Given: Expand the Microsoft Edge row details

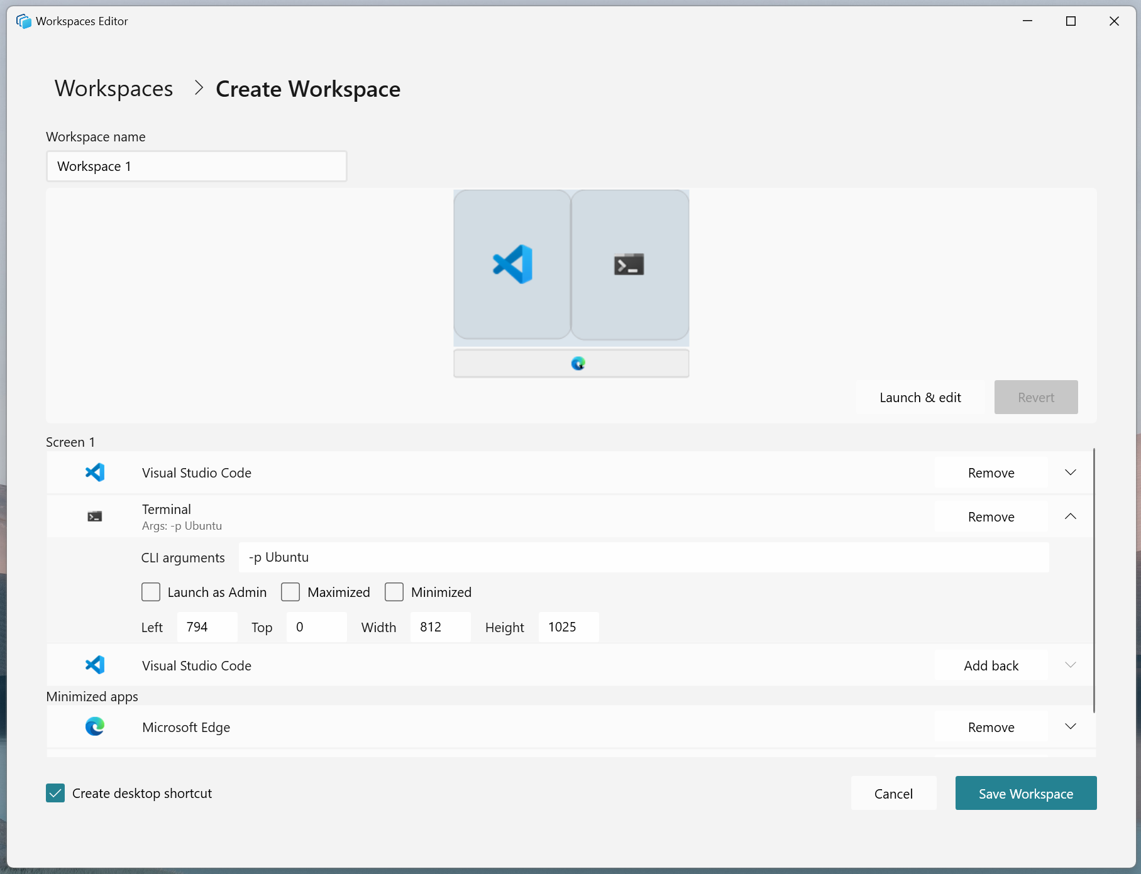Looking at the screenshot, I should 1071,727.
